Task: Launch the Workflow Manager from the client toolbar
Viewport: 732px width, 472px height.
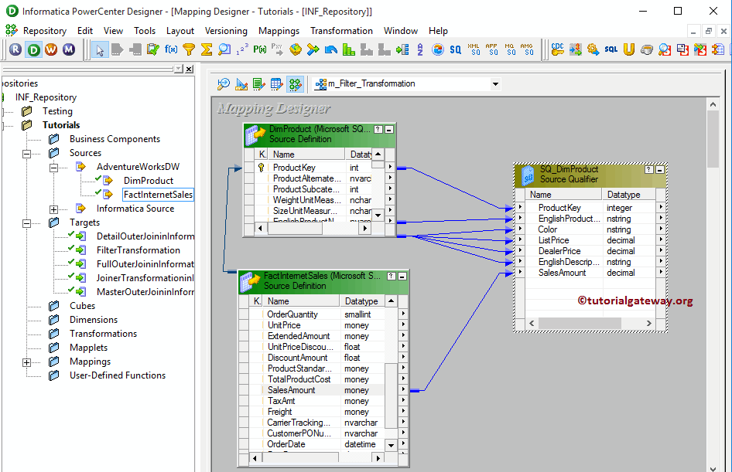Action: coord(50,49)
